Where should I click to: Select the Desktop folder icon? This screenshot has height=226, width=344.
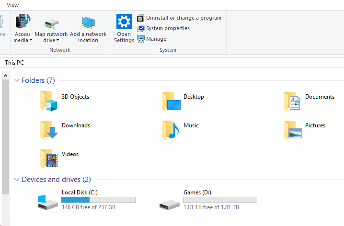(x=171, y=102)
